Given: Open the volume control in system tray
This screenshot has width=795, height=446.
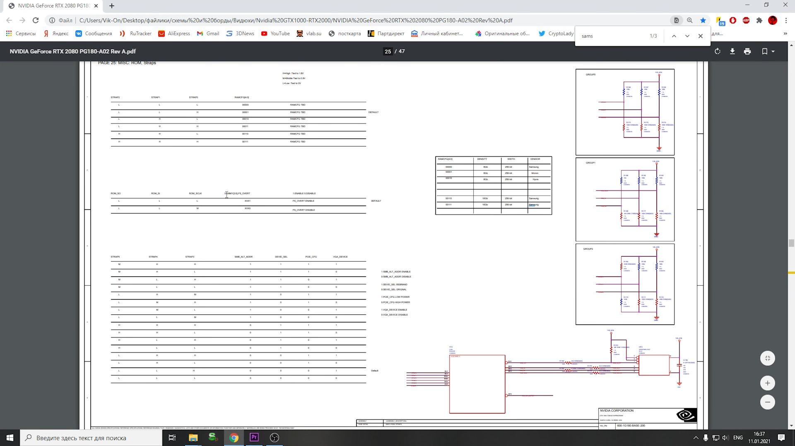Looking at the screenshot, I should pyautogui.click(x=725, y=438).
